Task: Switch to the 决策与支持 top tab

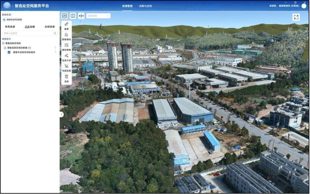Action: (x=145, y=6)
